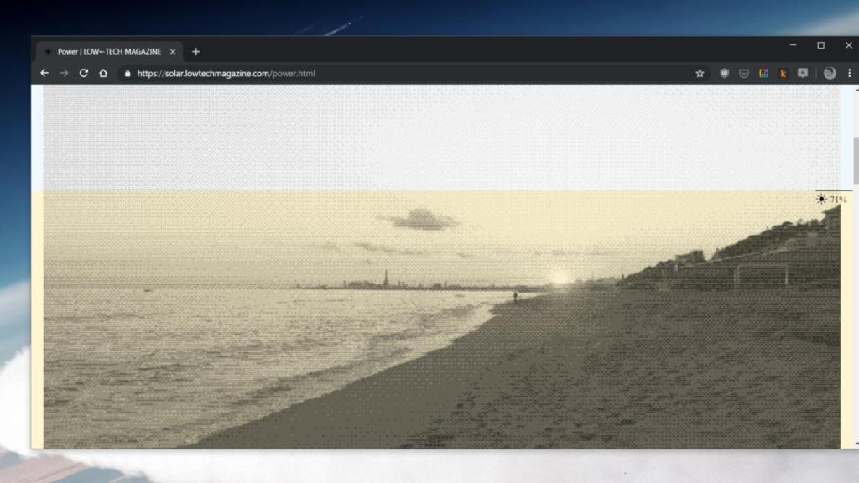Click the sun battery icon on the webpage
The height and width of the screenshot is (483, 859).
tap(820, 200)
